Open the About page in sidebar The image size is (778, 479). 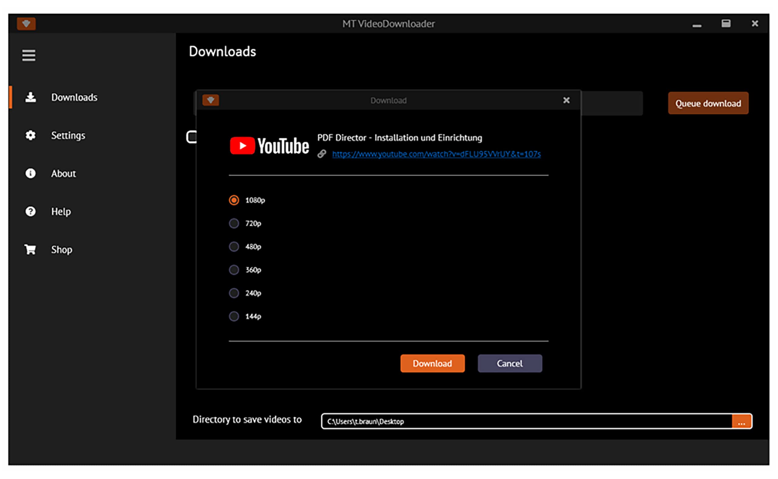click(63, 173)
